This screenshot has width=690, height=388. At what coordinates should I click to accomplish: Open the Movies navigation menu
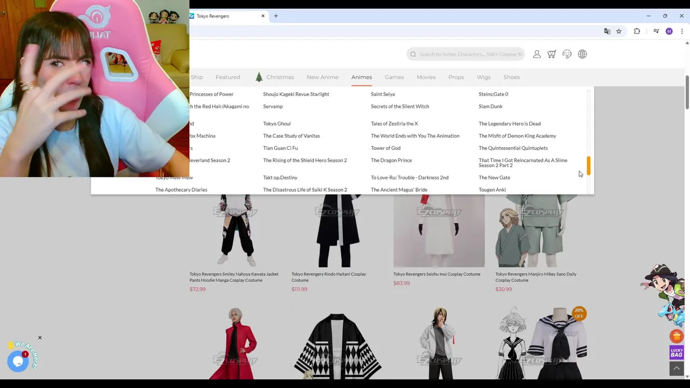[x=426, y=77]
